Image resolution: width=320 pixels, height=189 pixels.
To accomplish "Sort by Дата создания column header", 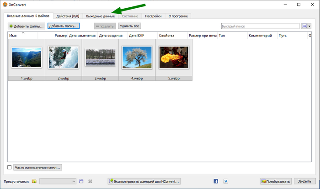I will tap(112, 36).
